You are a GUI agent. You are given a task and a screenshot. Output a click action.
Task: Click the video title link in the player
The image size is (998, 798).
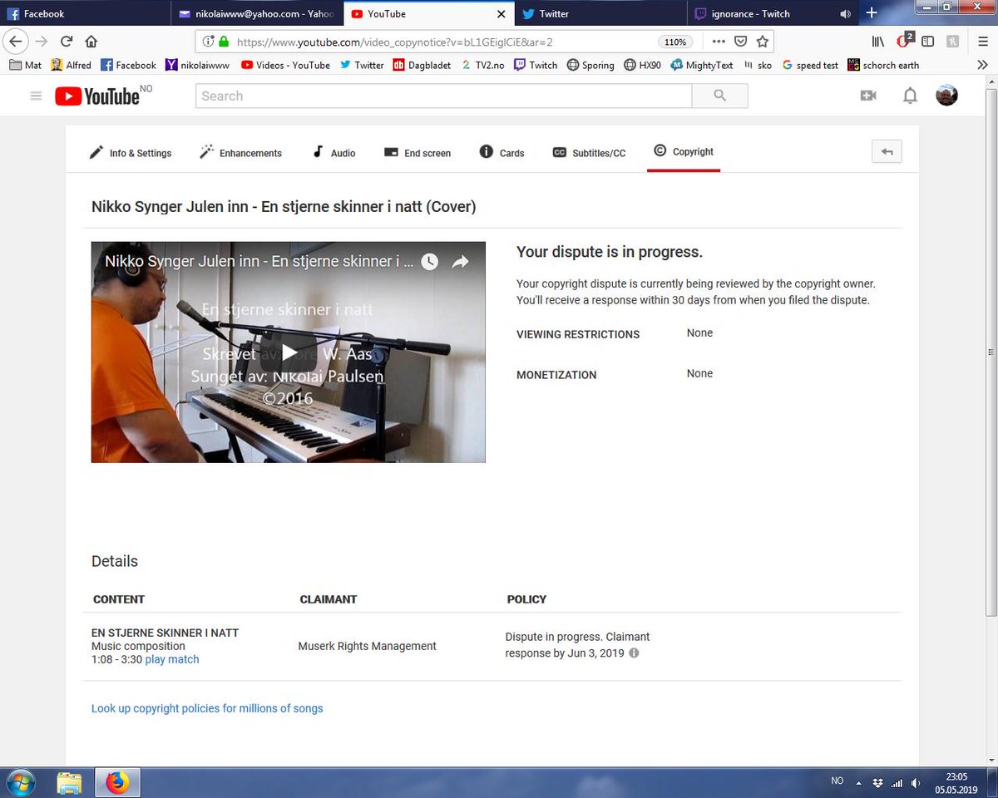pos(259,261)
